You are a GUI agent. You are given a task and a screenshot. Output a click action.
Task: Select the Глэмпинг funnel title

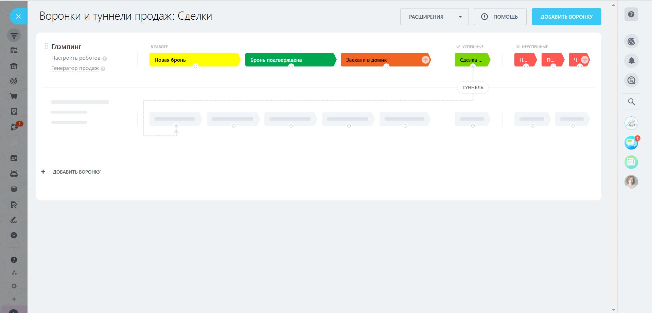(66, 46)
